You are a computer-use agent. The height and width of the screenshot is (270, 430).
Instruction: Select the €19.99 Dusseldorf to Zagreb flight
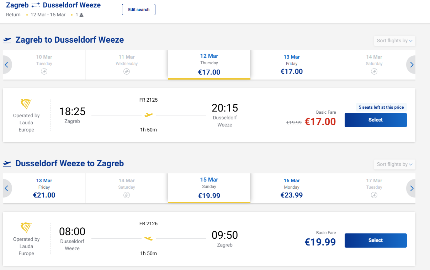click(x=375, y=241)
